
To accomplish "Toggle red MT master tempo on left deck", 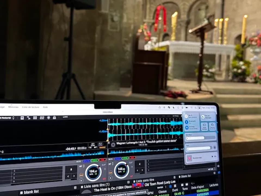I will click(104, 179).
